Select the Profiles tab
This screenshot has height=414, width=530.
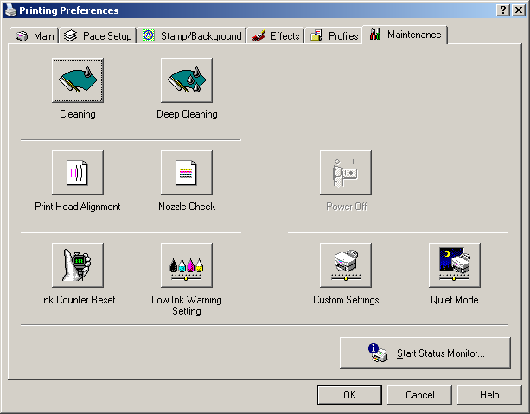tap(335, 36)
